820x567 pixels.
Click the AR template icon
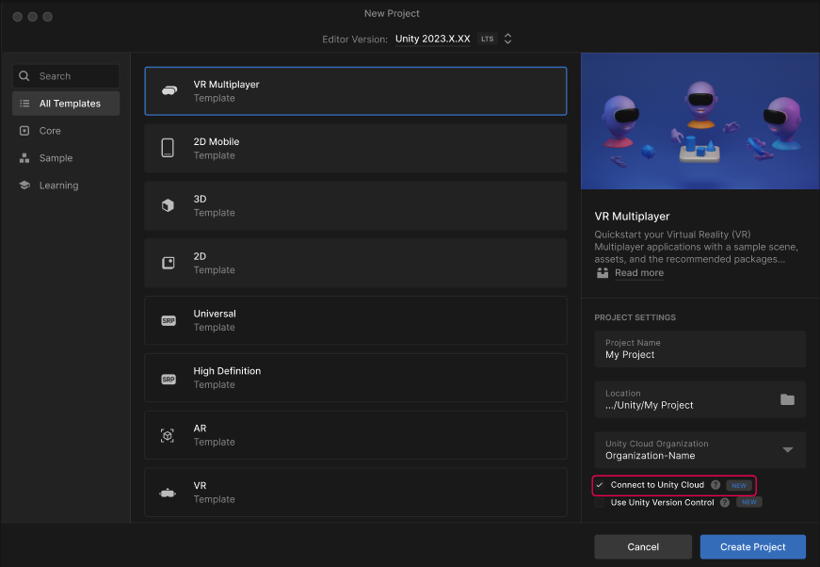coord(169,434)
